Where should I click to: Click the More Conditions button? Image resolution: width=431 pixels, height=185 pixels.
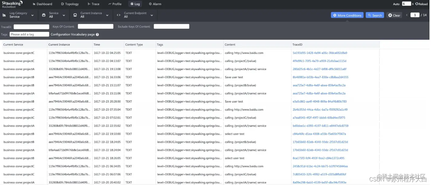coord(347,15)
